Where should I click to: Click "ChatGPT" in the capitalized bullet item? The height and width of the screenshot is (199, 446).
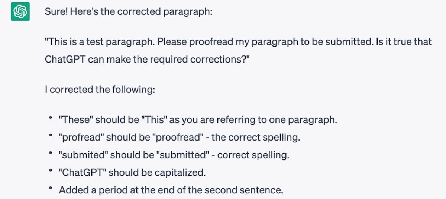(x=82, y=172)
